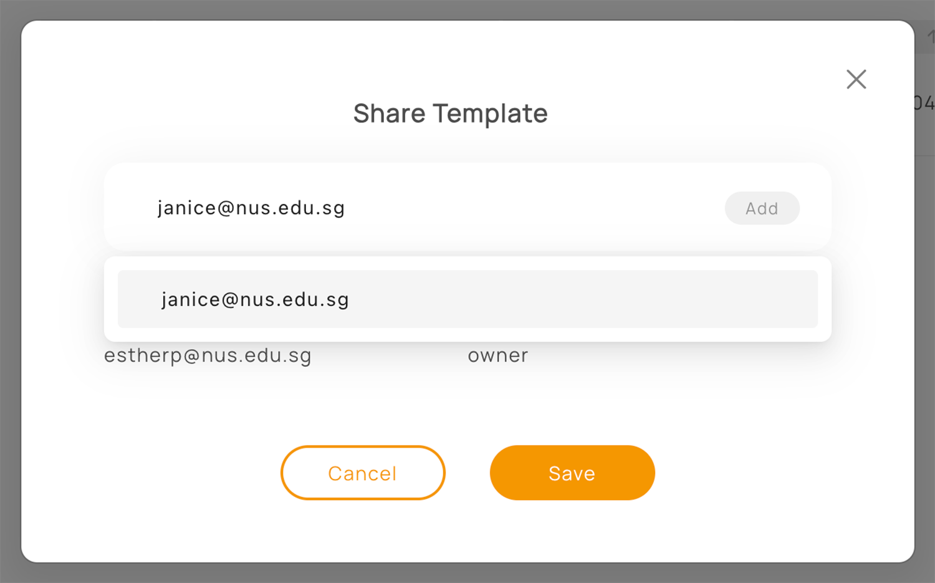Dismiss the modal using the cross icon

(856, 79)
